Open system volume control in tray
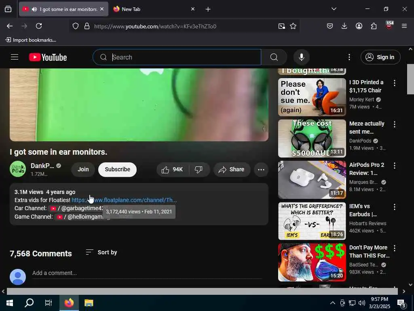The width and height of the screenshot is (414, 311). click(362, 303)
